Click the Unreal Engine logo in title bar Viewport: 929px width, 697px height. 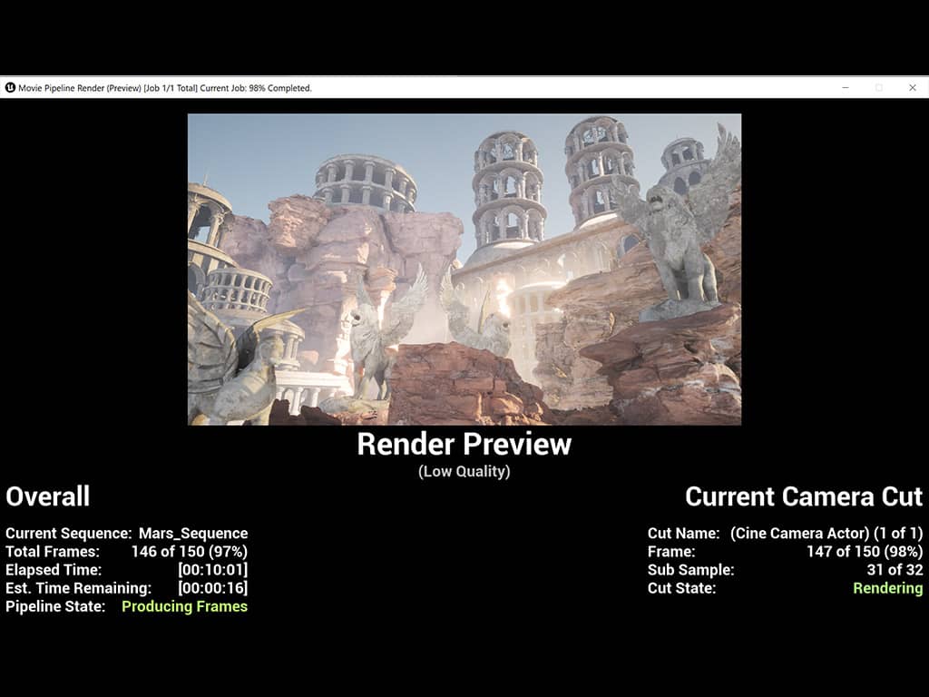click(10, 88)
